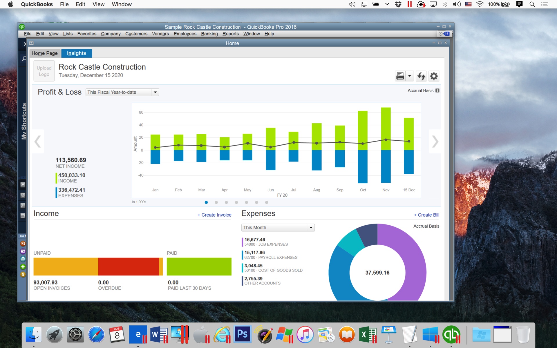Open the print options dropdown arrow
The width and height of the screenshot is (557, 348).
click(409, 76)
